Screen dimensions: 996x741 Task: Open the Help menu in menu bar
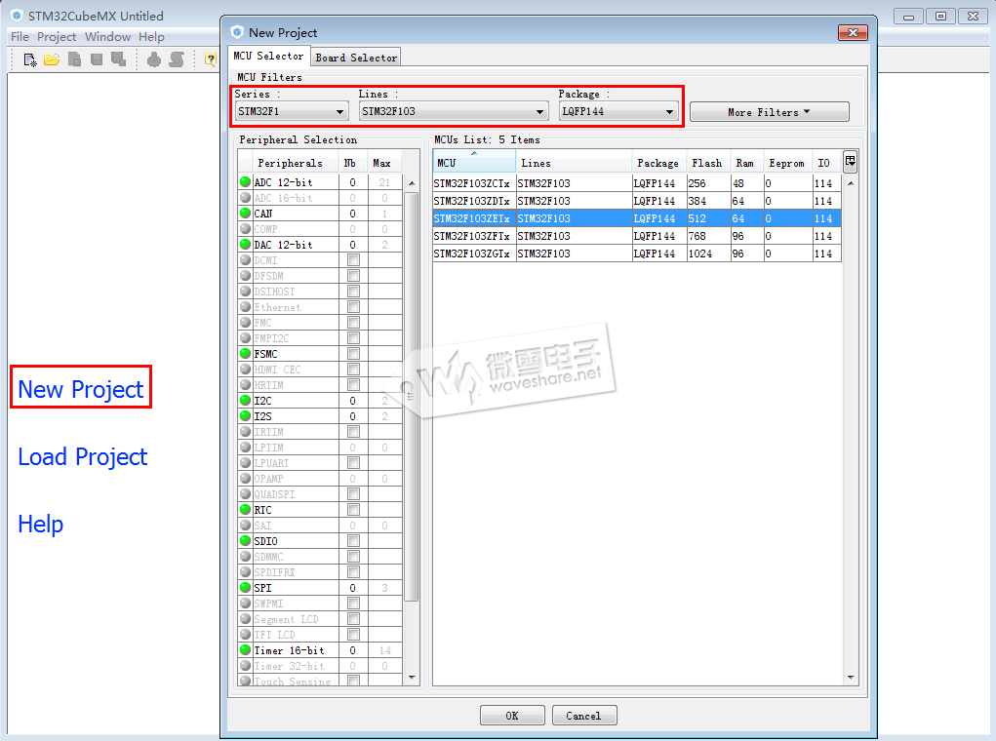pyautogui.click(x=152, y=37)
